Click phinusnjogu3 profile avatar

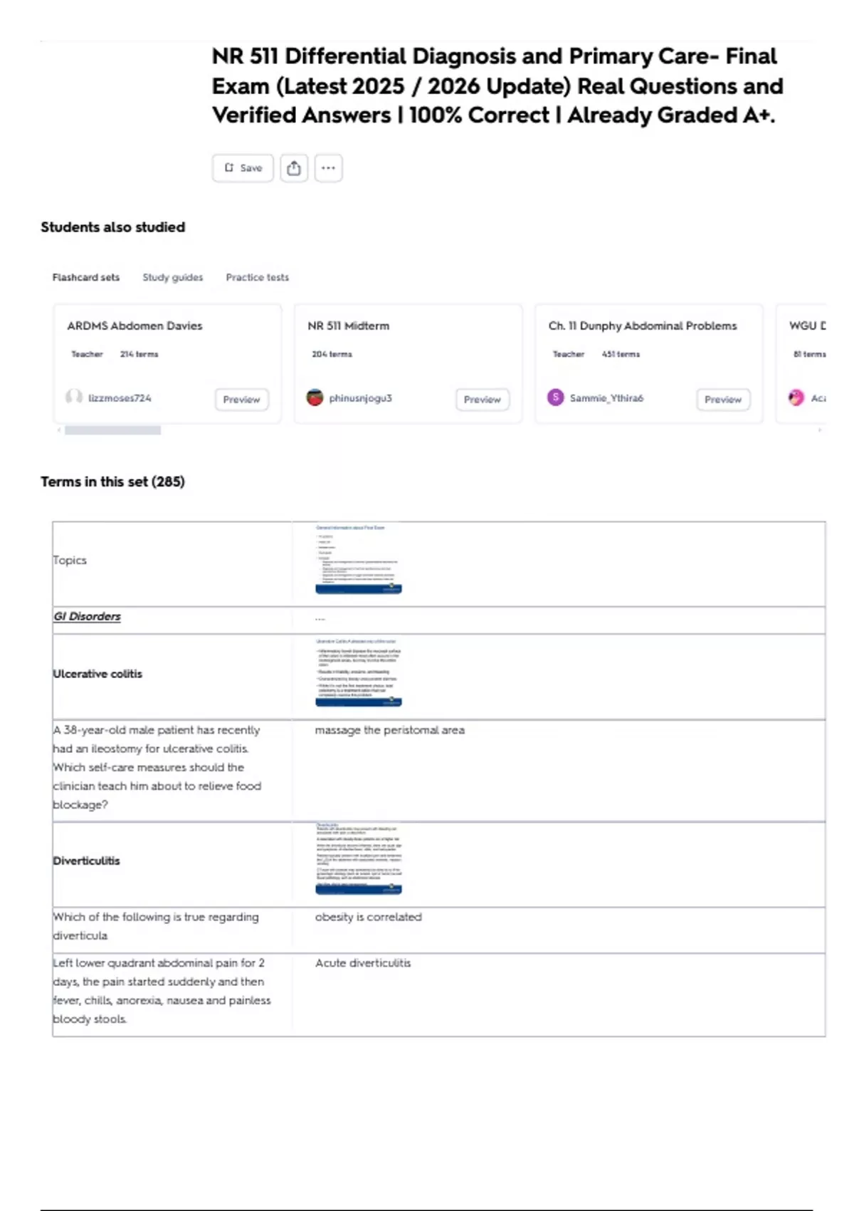click(x=315, y=397)
